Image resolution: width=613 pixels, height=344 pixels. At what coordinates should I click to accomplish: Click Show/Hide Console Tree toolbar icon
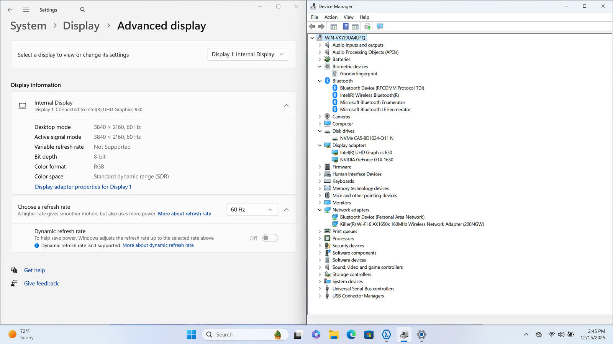tap(334, 26)
